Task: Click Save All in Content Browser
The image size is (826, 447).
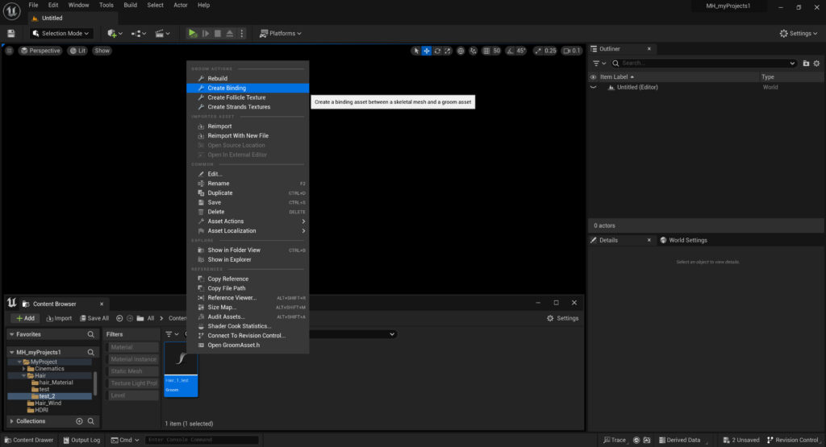Action: pyautogui.click(x=94, y=318)
